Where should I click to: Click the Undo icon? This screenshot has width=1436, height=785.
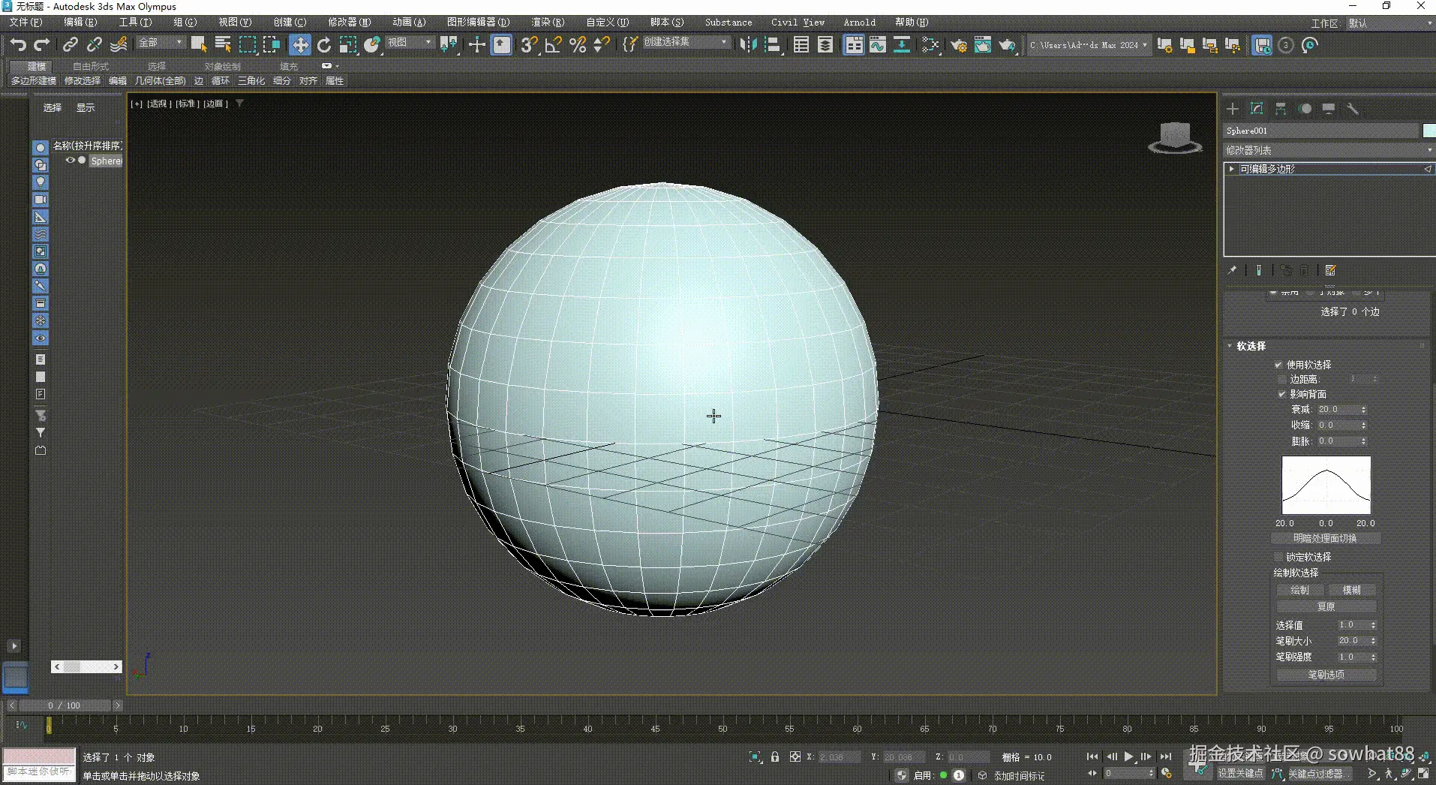click(18, 45)
